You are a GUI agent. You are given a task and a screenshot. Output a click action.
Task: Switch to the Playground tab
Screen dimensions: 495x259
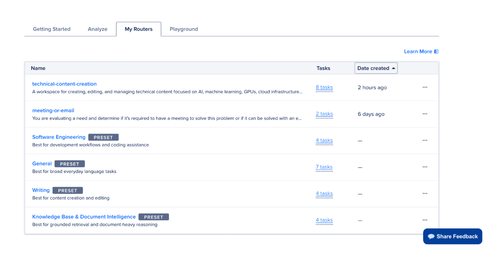coord(184,29)
